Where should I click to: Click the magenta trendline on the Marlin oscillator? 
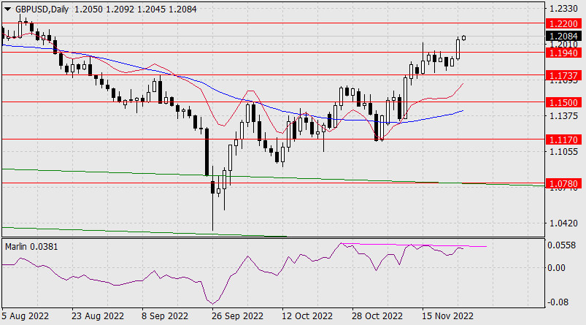click(414, 245)
